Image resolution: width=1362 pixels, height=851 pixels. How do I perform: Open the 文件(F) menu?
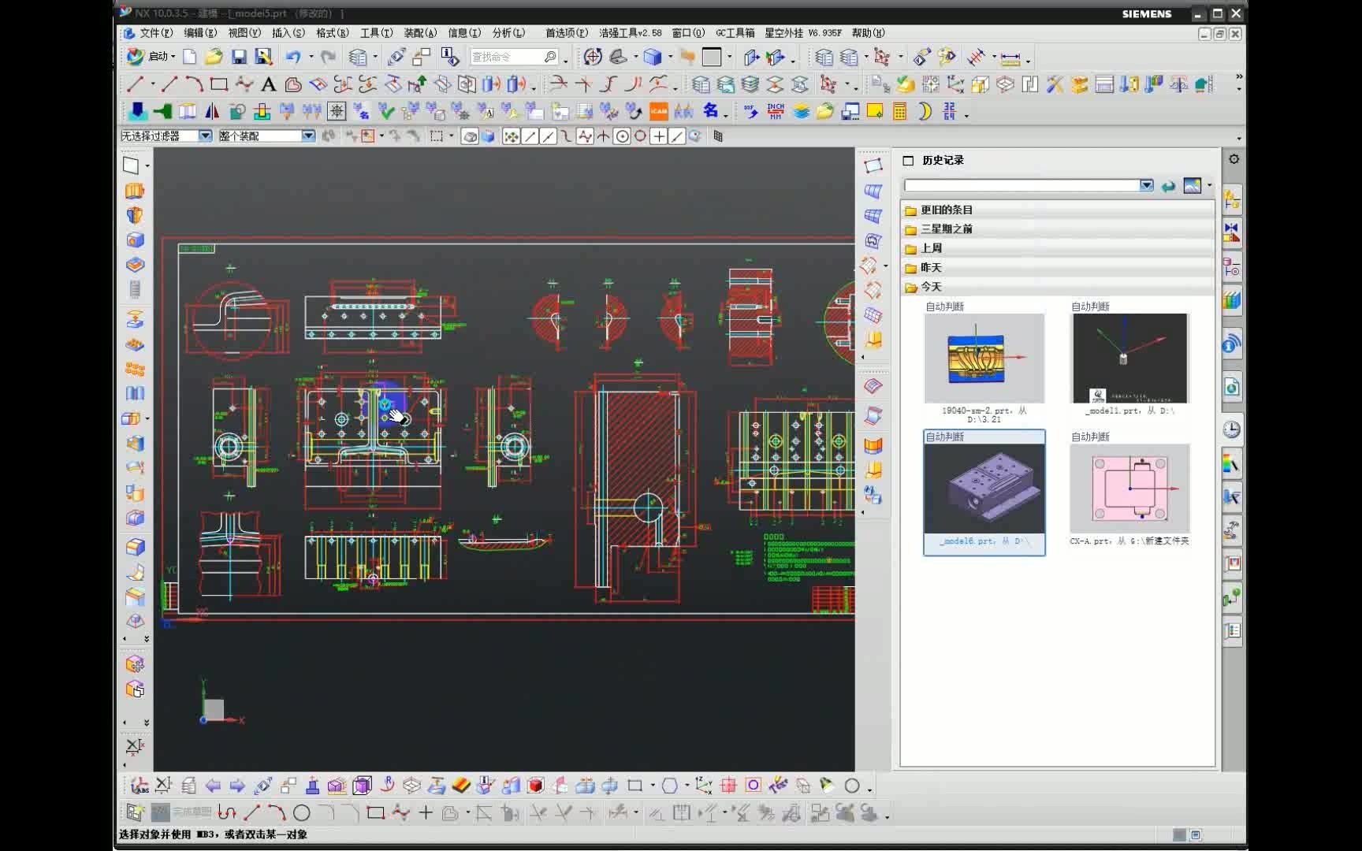(155, 33)
